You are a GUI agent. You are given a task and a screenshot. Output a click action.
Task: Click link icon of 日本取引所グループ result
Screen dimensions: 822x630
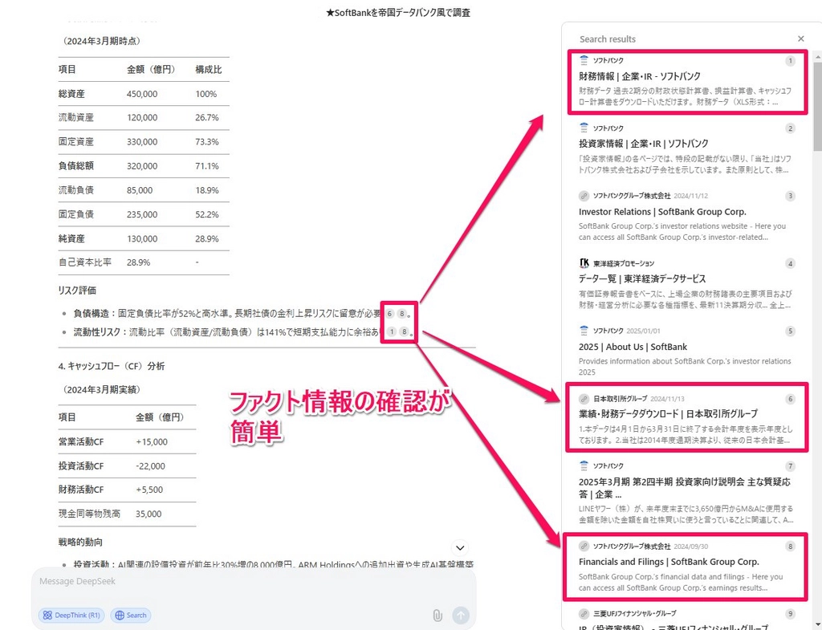(x=584, y=398)
